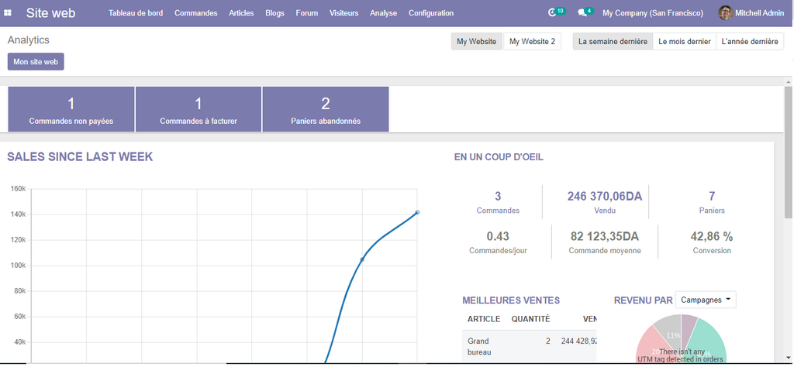Open the Paniers abandonnés tile
Viewport: 794px width, 367px height.
(326, 109)
